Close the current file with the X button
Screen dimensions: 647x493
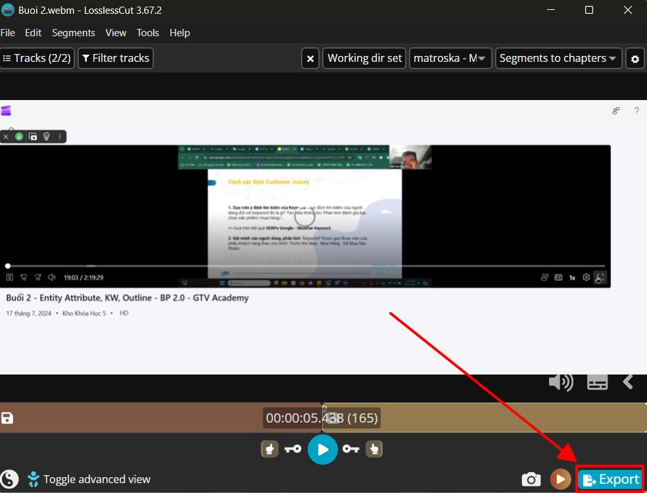coord(310,59)
